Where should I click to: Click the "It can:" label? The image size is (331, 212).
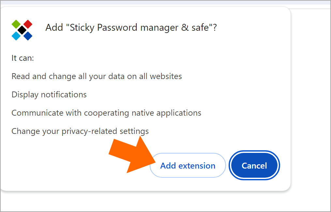pos(23,58)
